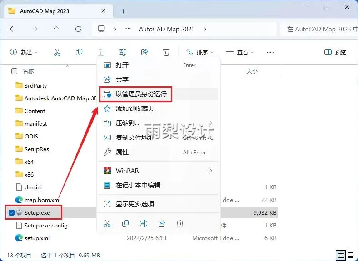This screenshot has width=358, height=261.
Task: Click the Copy icon in the toolbar
Action: click(x=79, y=52)
